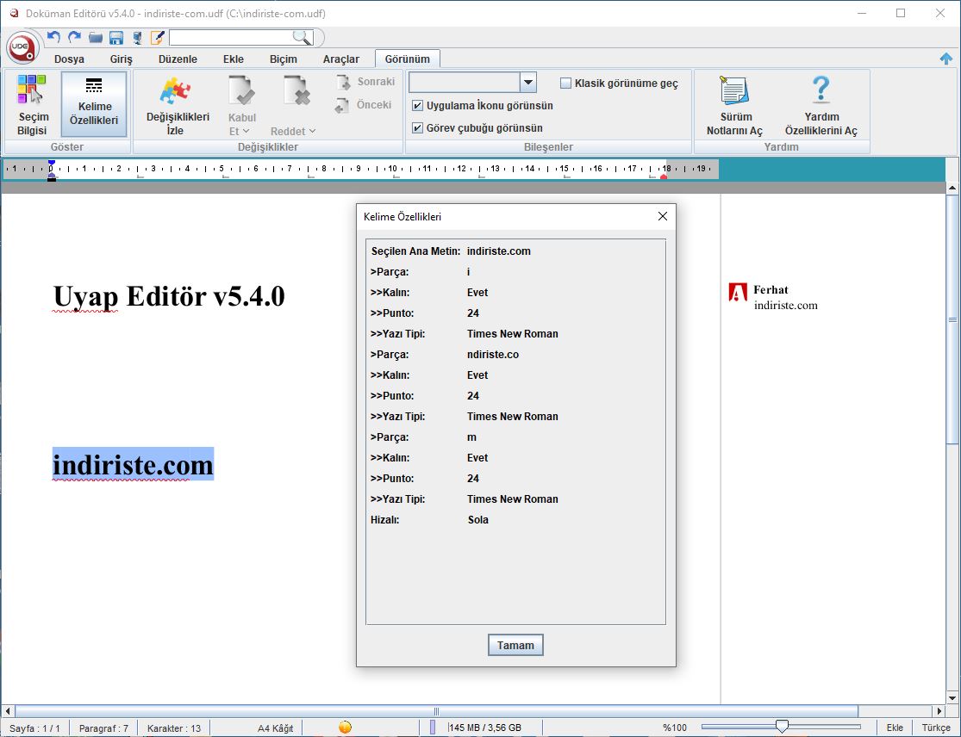Close the Kelime Özellikleri dialog

tap(663, 216)
